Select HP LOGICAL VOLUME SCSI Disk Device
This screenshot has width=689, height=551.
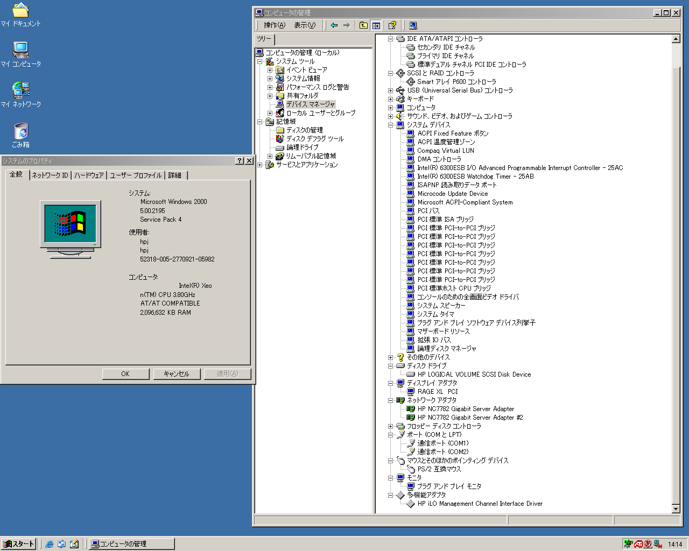[474, 375]
